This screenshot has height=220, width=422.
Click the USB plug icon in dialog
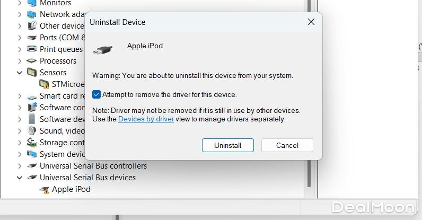(x=103, y=50)
